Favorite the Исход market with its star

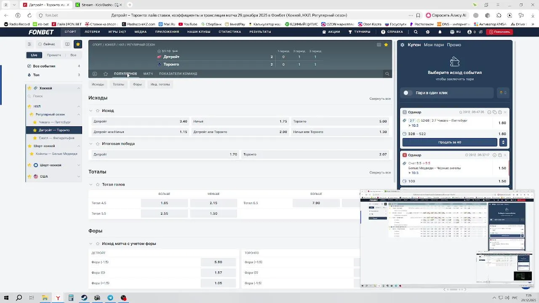pyautogui.click(x=98, y=111)
